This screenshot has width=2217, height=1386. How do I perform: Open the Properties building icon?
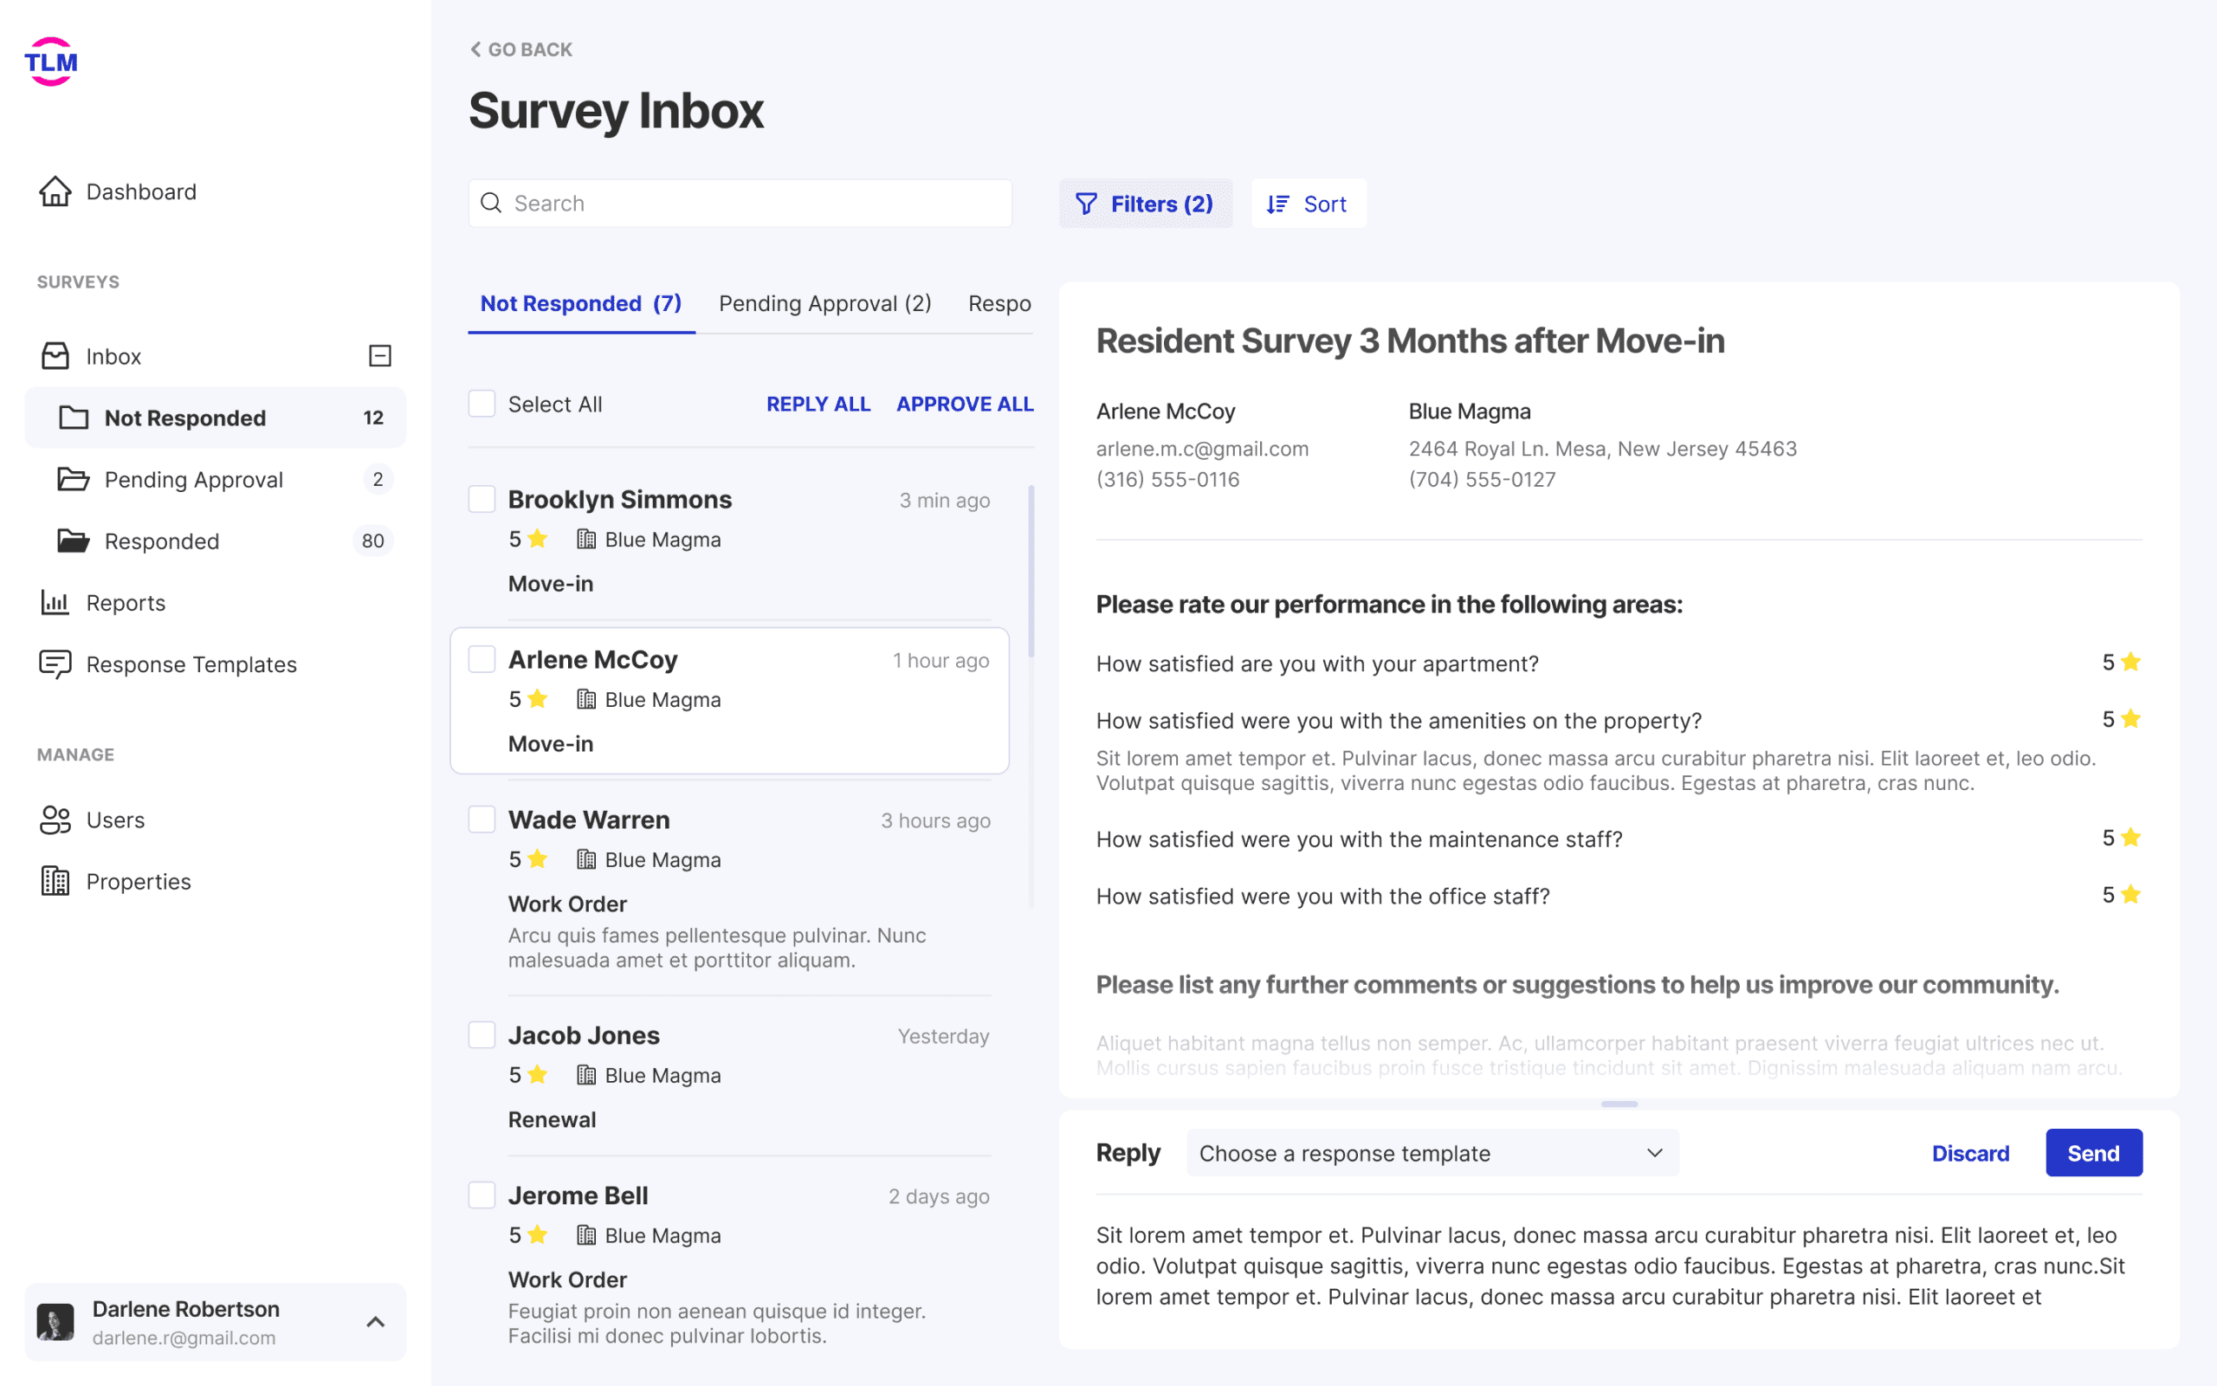(x=55, y=881)
